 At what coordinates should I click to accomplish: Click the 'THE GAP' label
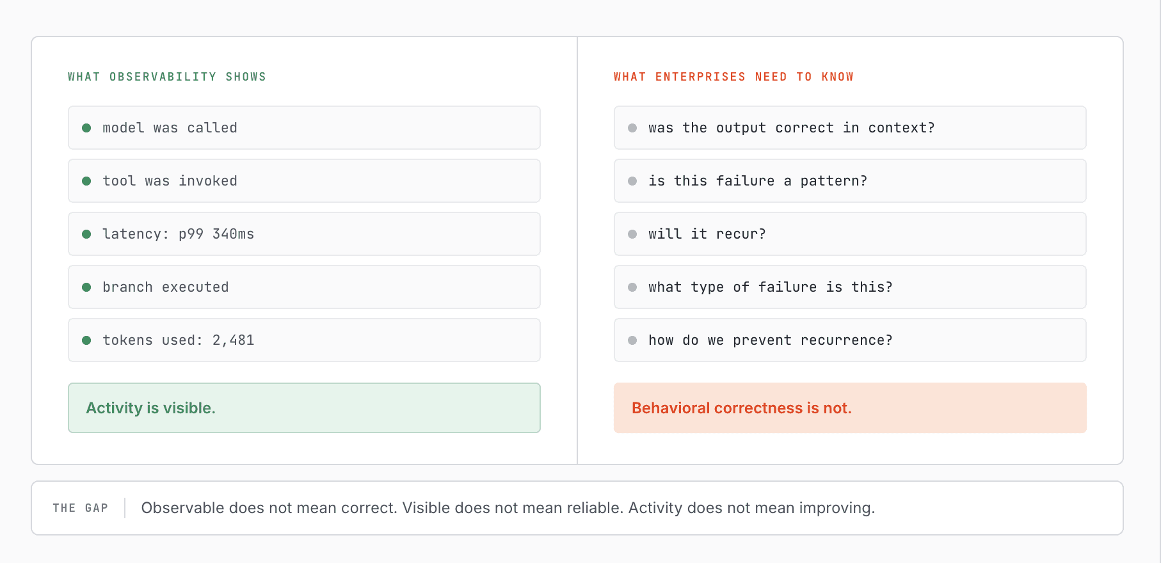[x=80, y=508]
